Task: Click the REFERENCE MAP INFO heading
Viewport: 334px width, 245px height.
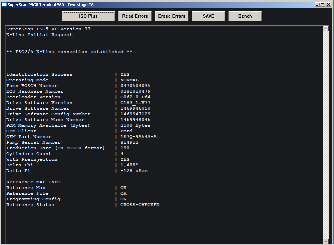Action: 33,182
